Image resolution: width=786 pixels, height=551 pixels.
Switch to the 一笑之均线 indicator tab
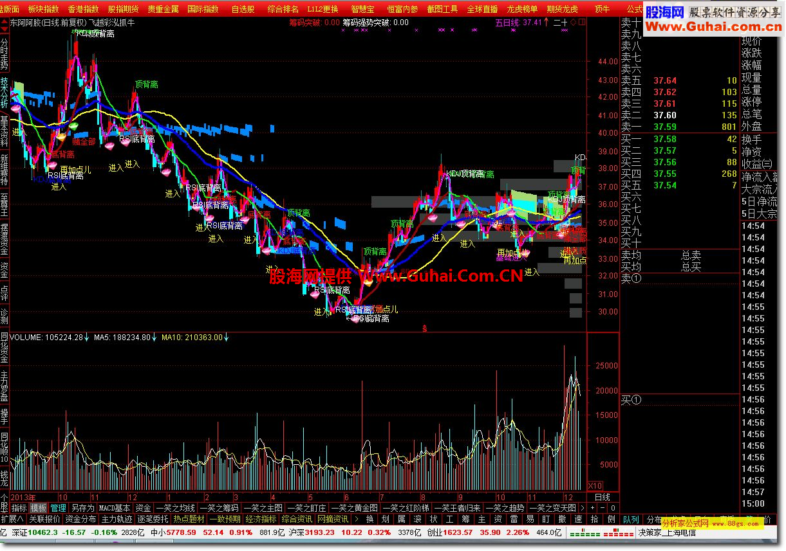176,508
